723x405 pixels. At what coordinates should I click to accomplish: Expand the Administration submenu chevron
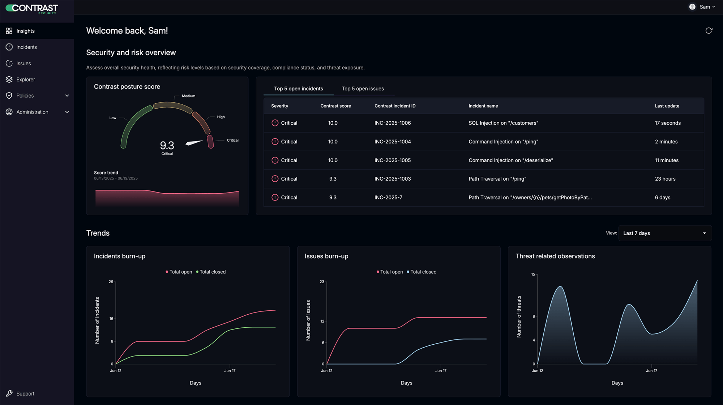pyautogui.click(x=67, y=112)
